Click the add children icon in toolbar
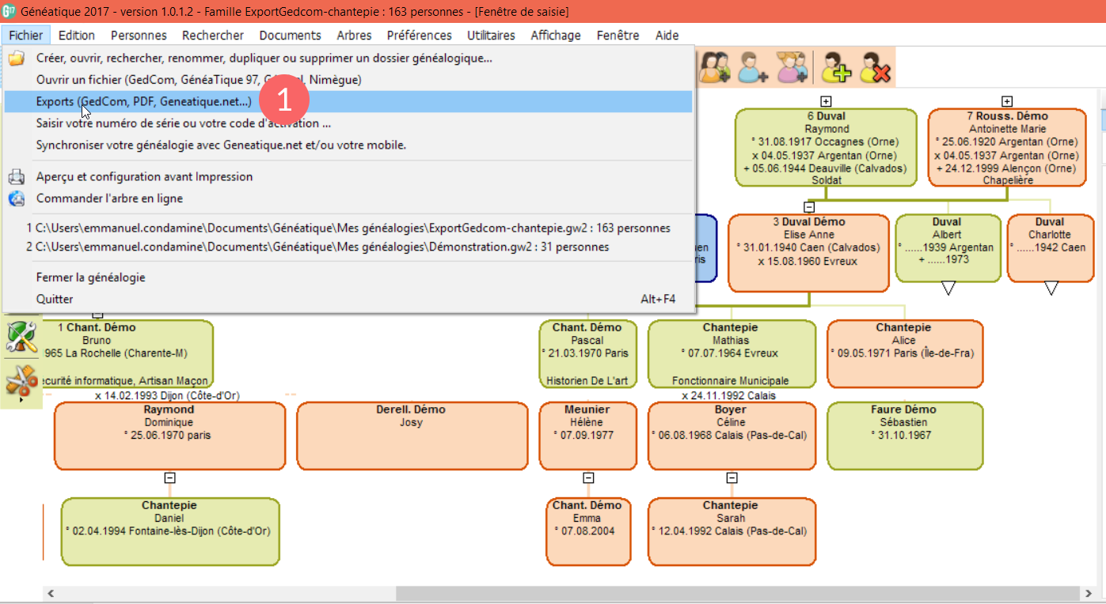 click(792, 67)
